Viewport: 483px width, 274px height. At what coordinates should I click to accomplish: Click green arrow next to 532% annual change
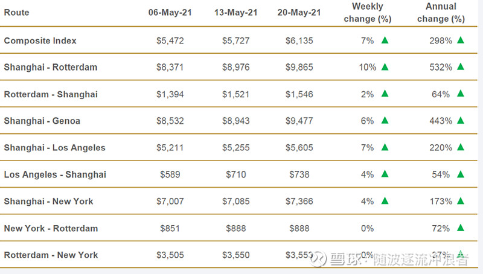coord(461,67)
